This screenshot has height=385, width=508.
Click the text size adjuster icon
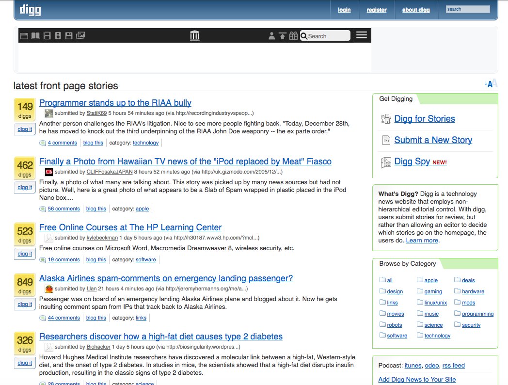coord(491,83)
